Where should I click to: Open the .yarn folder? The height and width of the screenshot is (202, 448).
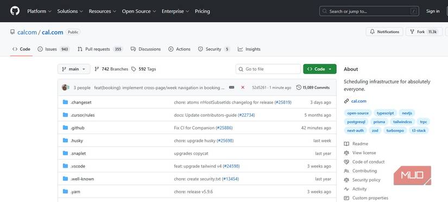75,192
